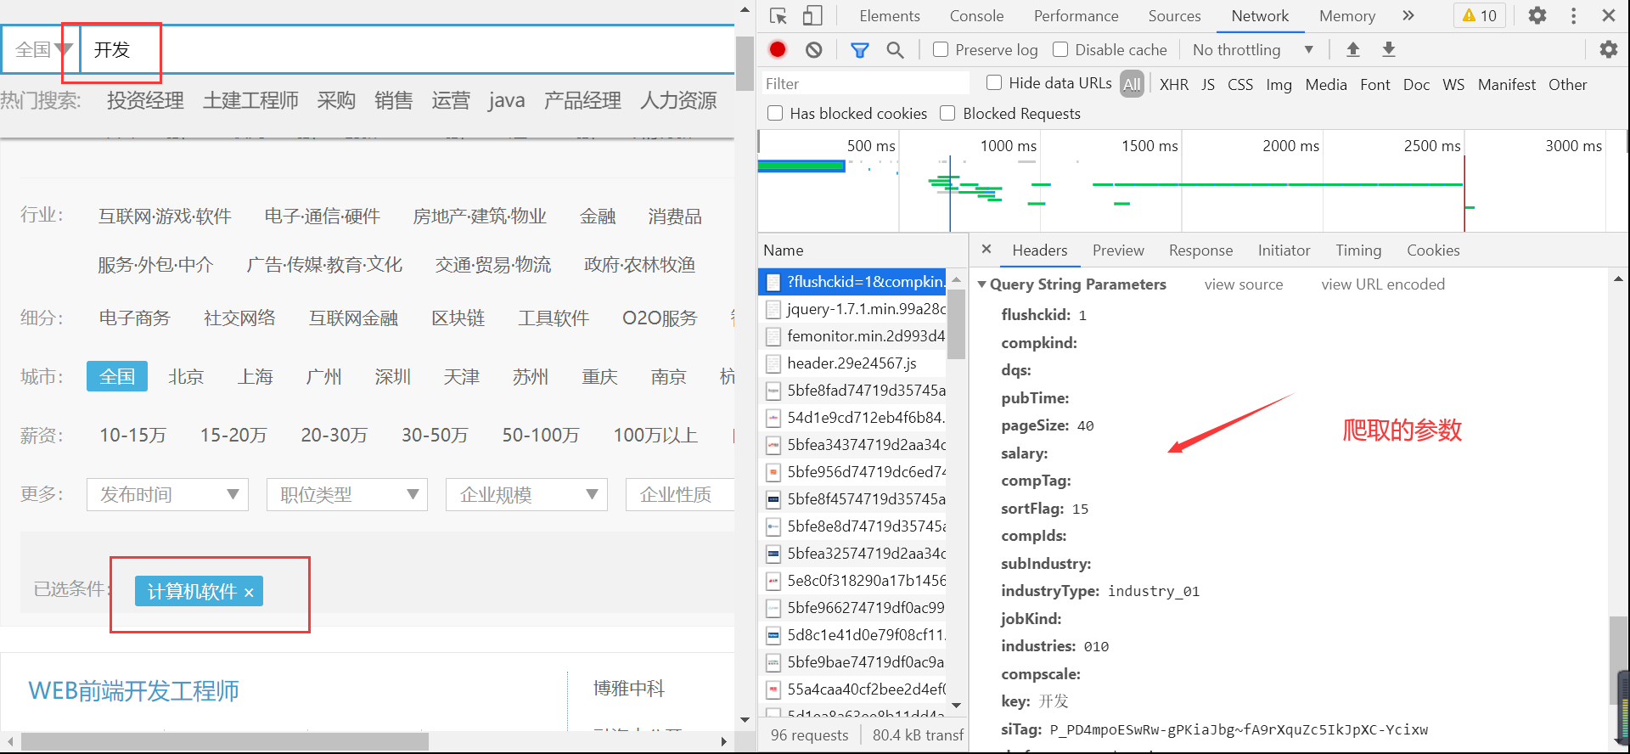Click the network timeline overview
Viewport: 1630px width, 754px height.
[x=1192, y=182]
